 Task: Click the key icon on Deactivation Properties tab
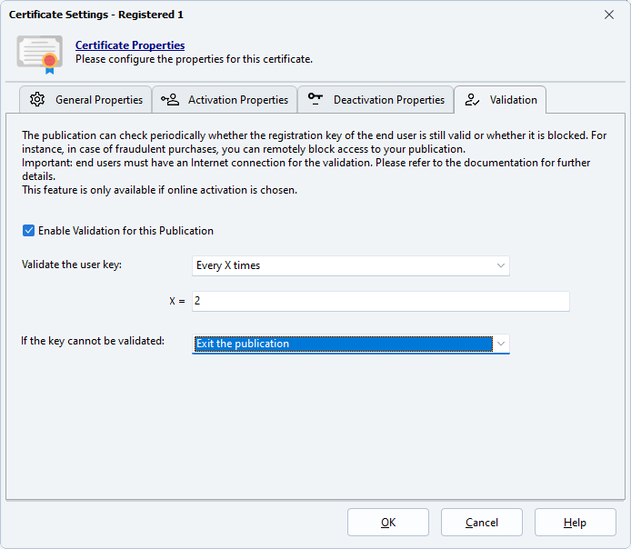(x=315, y=100)
